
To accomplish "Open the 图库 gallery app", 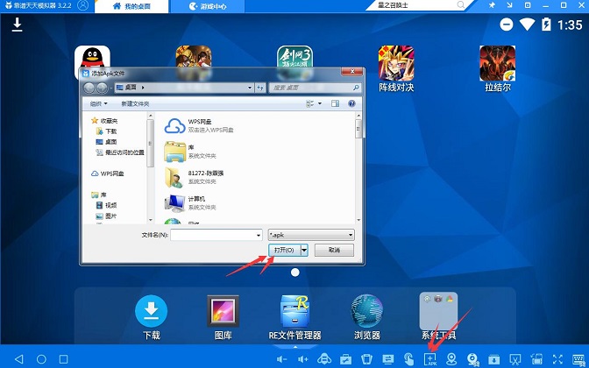I will tap(224, 317).
